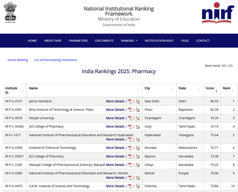The image size is (238, 192).
Task: Go to the HOME menu item
Action: (32, 41)
